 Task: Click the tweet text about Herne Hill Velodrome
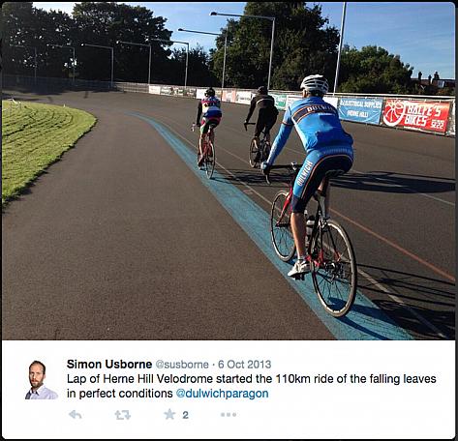pos(252,386)
